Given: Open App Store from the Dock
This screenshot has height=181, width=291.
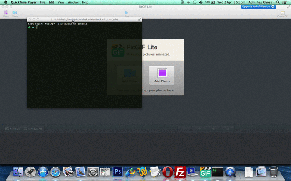Looking at the screenshot, I should pos(43,171).
